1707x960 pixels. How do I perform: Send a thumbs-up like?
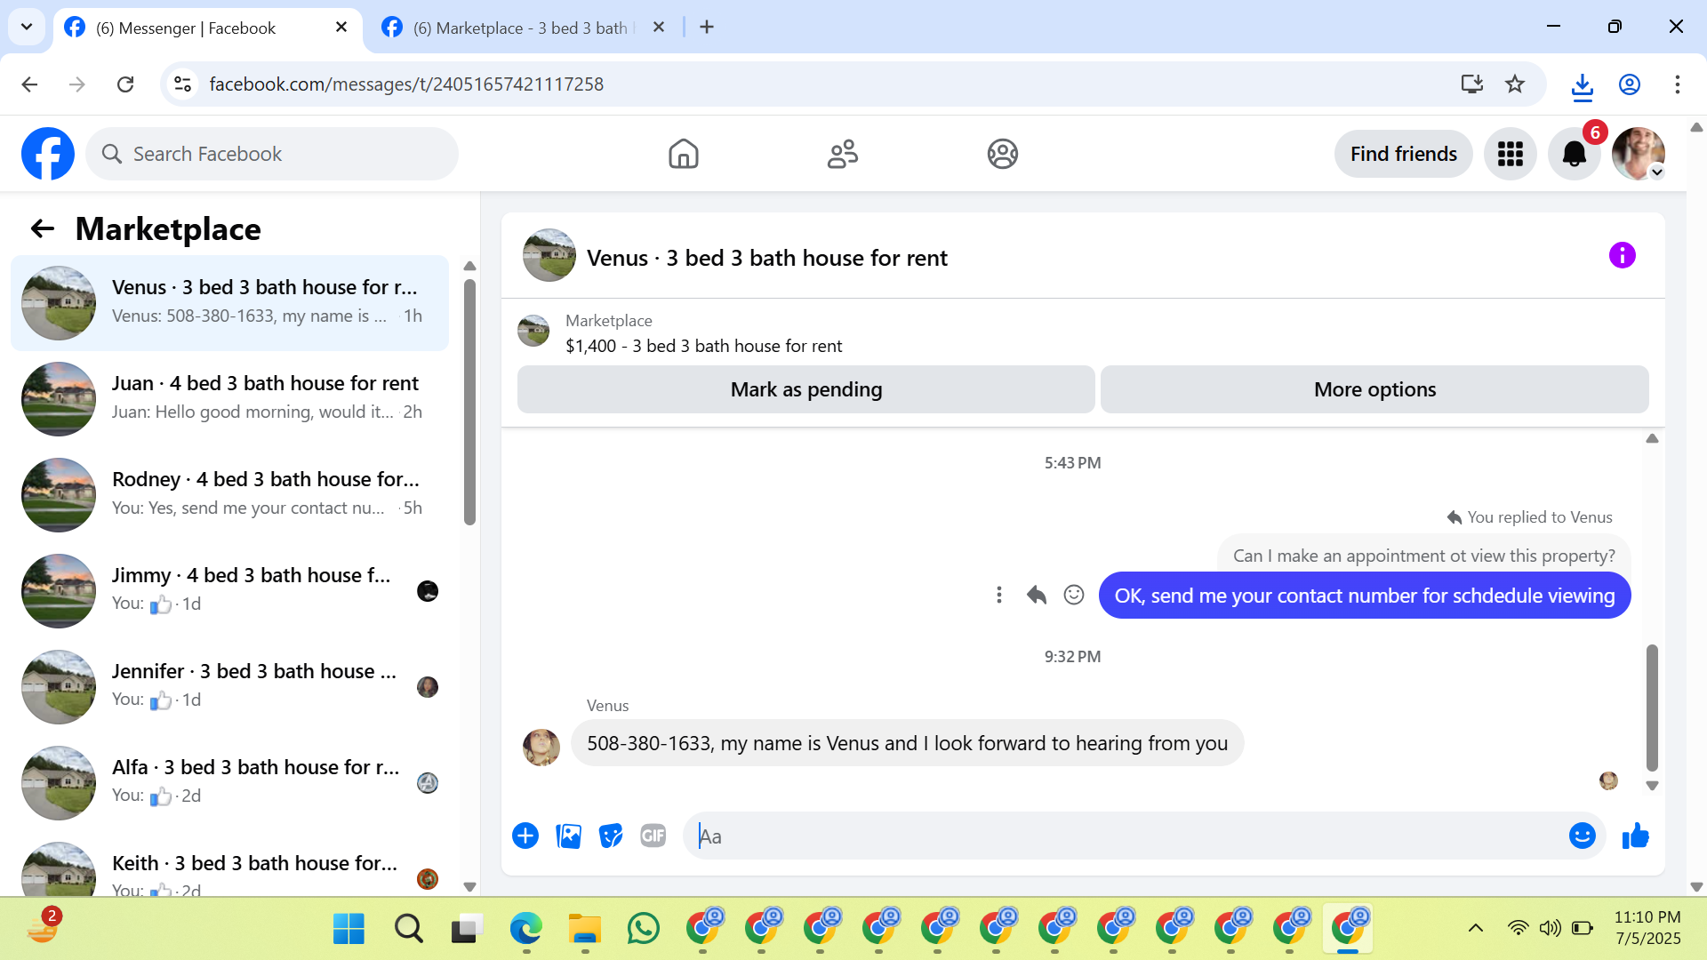click(x=1635, y=836)
